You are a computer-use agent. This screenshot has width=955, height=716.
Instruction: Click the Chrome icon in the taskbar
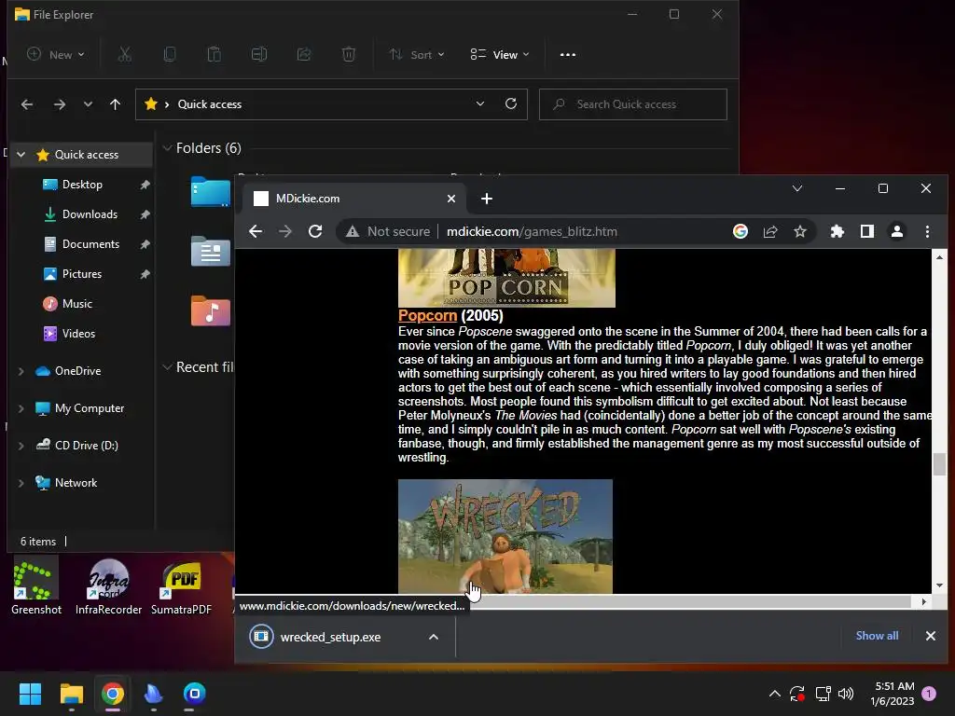coord(113,694)
